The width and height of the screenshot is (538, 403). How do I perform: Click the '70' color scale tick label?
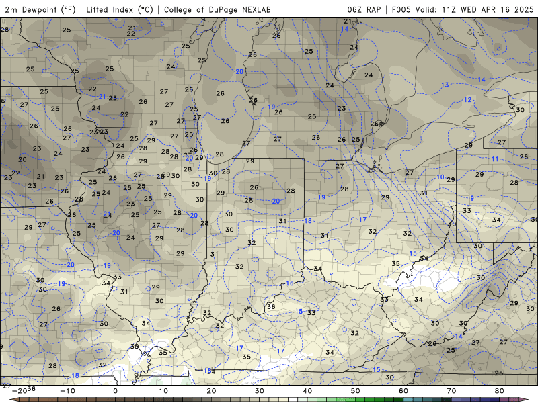tap(451, 391)
